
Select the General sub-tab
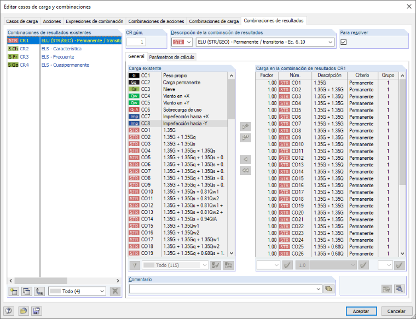coord(136,56)
